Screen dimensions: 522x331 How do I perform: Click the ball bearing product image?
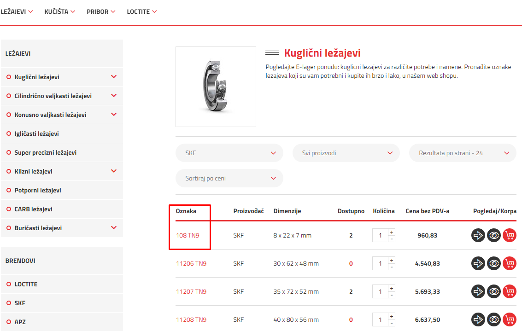[216, 87]
